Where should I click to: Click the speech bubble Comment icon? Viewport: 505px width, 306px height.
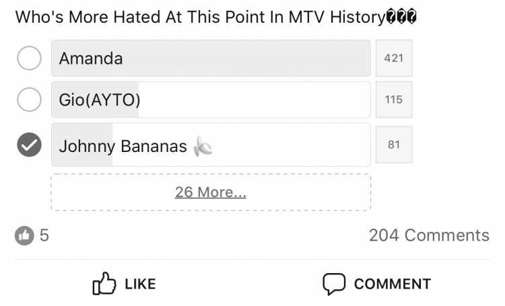(334, 284)
